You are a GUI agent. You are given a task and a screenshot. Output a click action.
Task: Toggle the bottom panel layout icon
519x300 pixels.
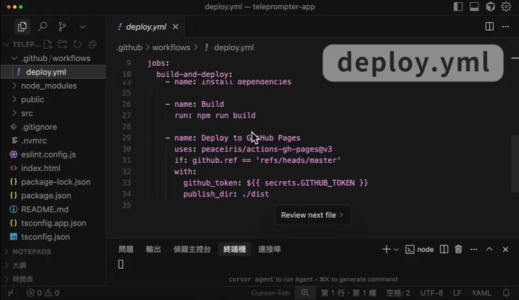(474, 7)
